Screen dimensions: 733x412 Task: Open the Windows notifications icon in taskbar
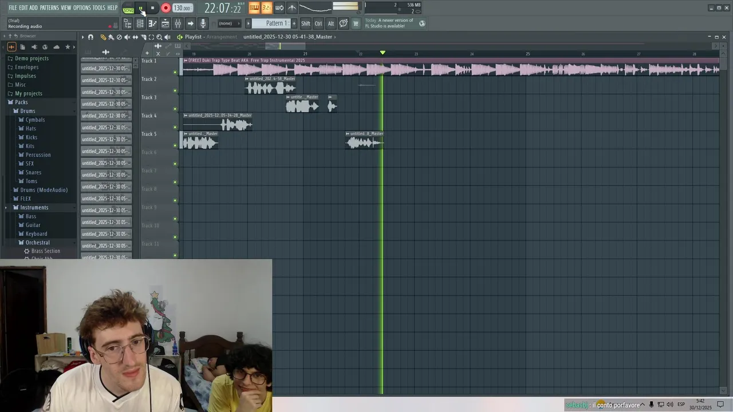click(x=720, y=405)
